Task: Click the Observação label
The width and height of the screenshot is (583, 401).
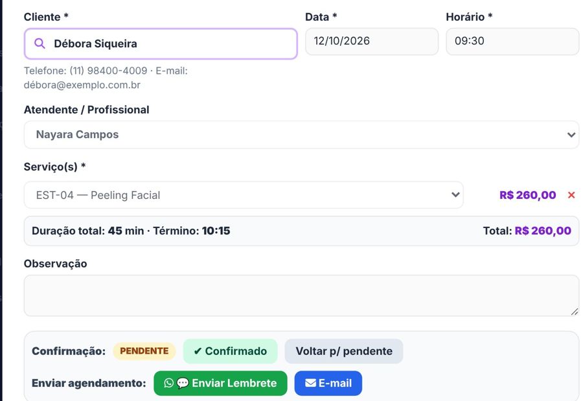Action: [56, 264]
